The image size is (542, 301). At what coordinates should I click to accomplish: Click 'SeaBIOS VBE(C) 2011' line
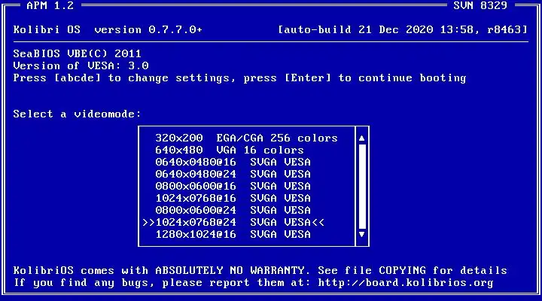77,54
